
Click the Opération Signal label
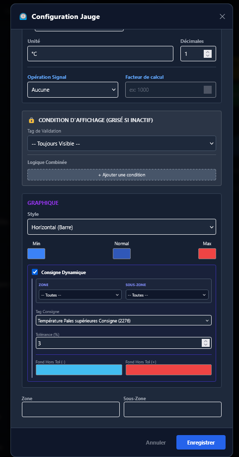coord(47,77)
